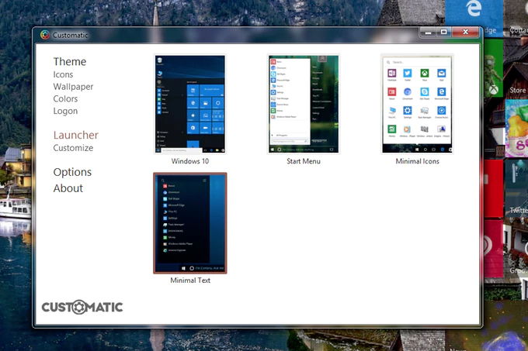The height and width of the screenshot is (351, 528).
Task: Click the Customatic logo at bottom left
Action: point(82,307)
